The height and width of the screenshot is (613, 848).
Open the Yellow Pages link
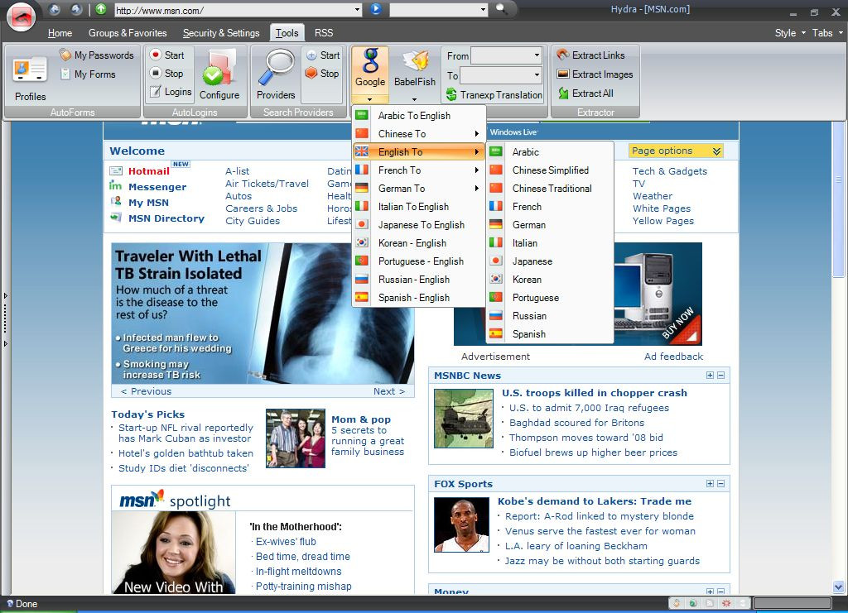point(663,221)
